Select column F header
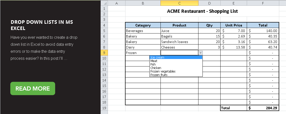 click(x=263, y=3)
